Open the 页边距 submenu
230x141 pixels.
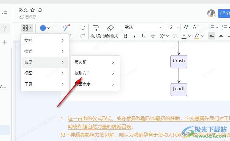pyautogui.click(x=95, y=62)
